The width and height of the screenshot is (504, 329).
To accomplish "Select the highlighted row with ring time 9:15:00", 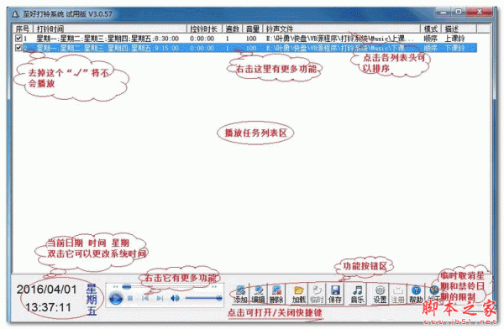I will [x=245, y=48].
